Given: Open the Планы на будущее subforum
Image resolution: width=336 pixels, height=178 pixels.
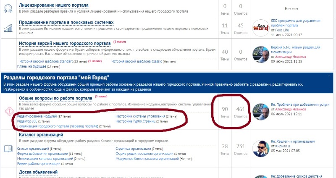Looking at the screenshot, I should (x=31, y=66).
